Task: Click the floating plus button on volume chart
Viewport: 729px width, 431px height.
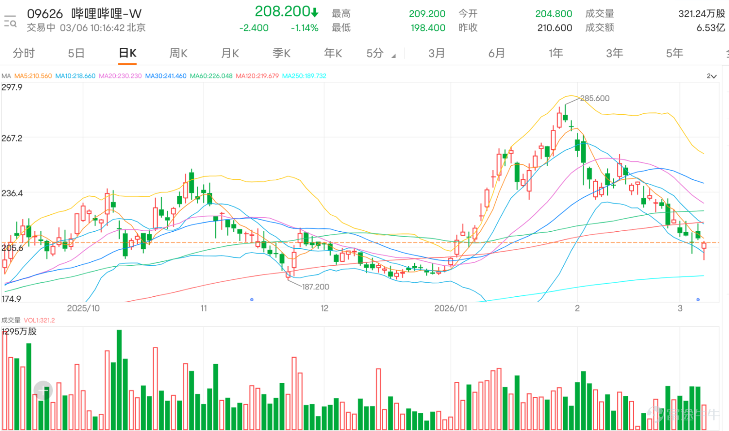Action: tap(43, 390)
